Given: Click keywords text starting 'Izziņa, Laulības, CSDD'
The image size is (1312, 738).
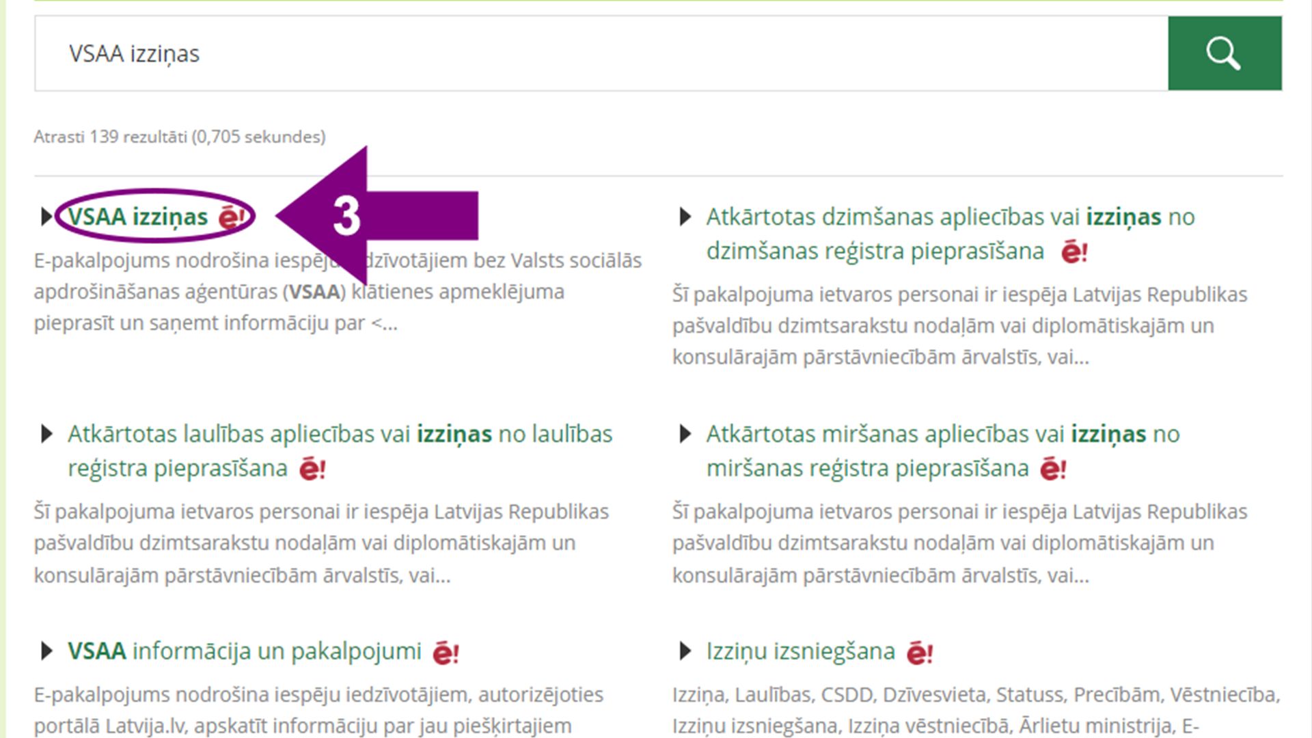Looking at the screenshot, I should tap(976, 710).
